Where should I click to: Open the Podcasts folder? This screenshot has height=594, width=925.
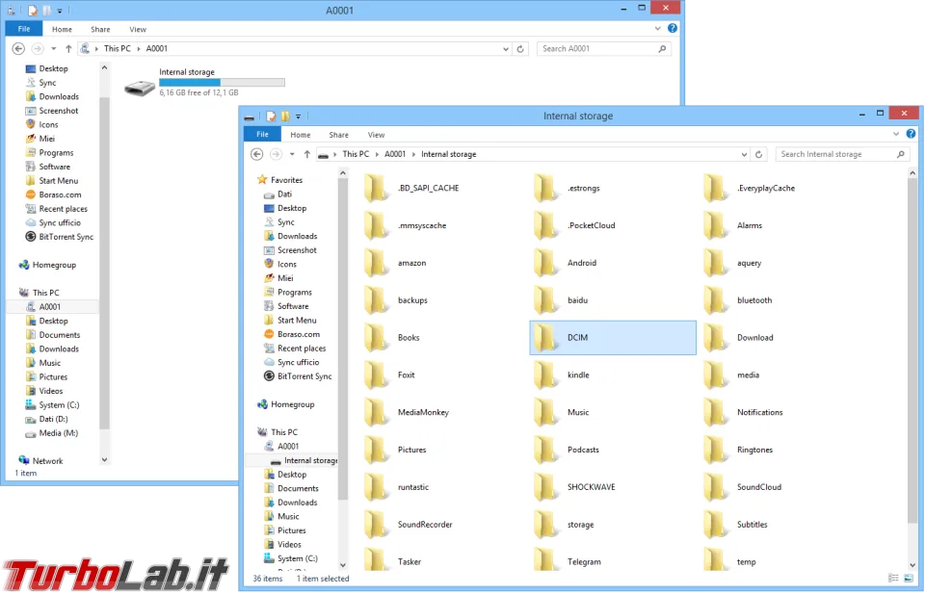(x=567, y=450)
